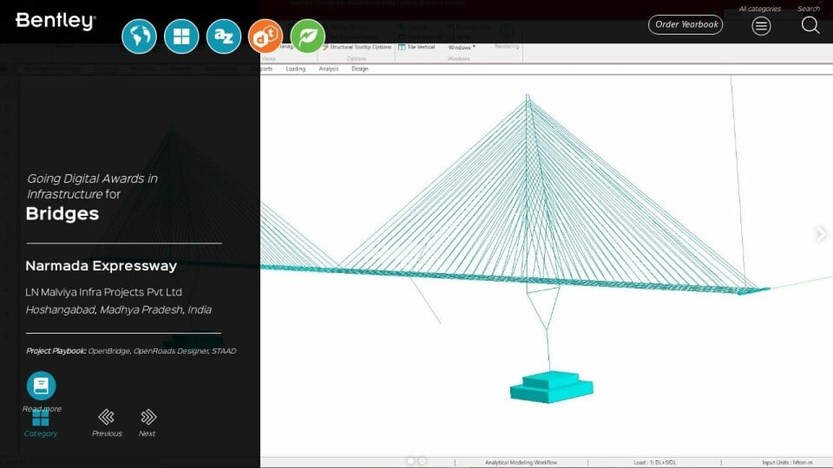Click the 'All categories' label
Viewport: 833px width, 468px height.
coord(760,9)
